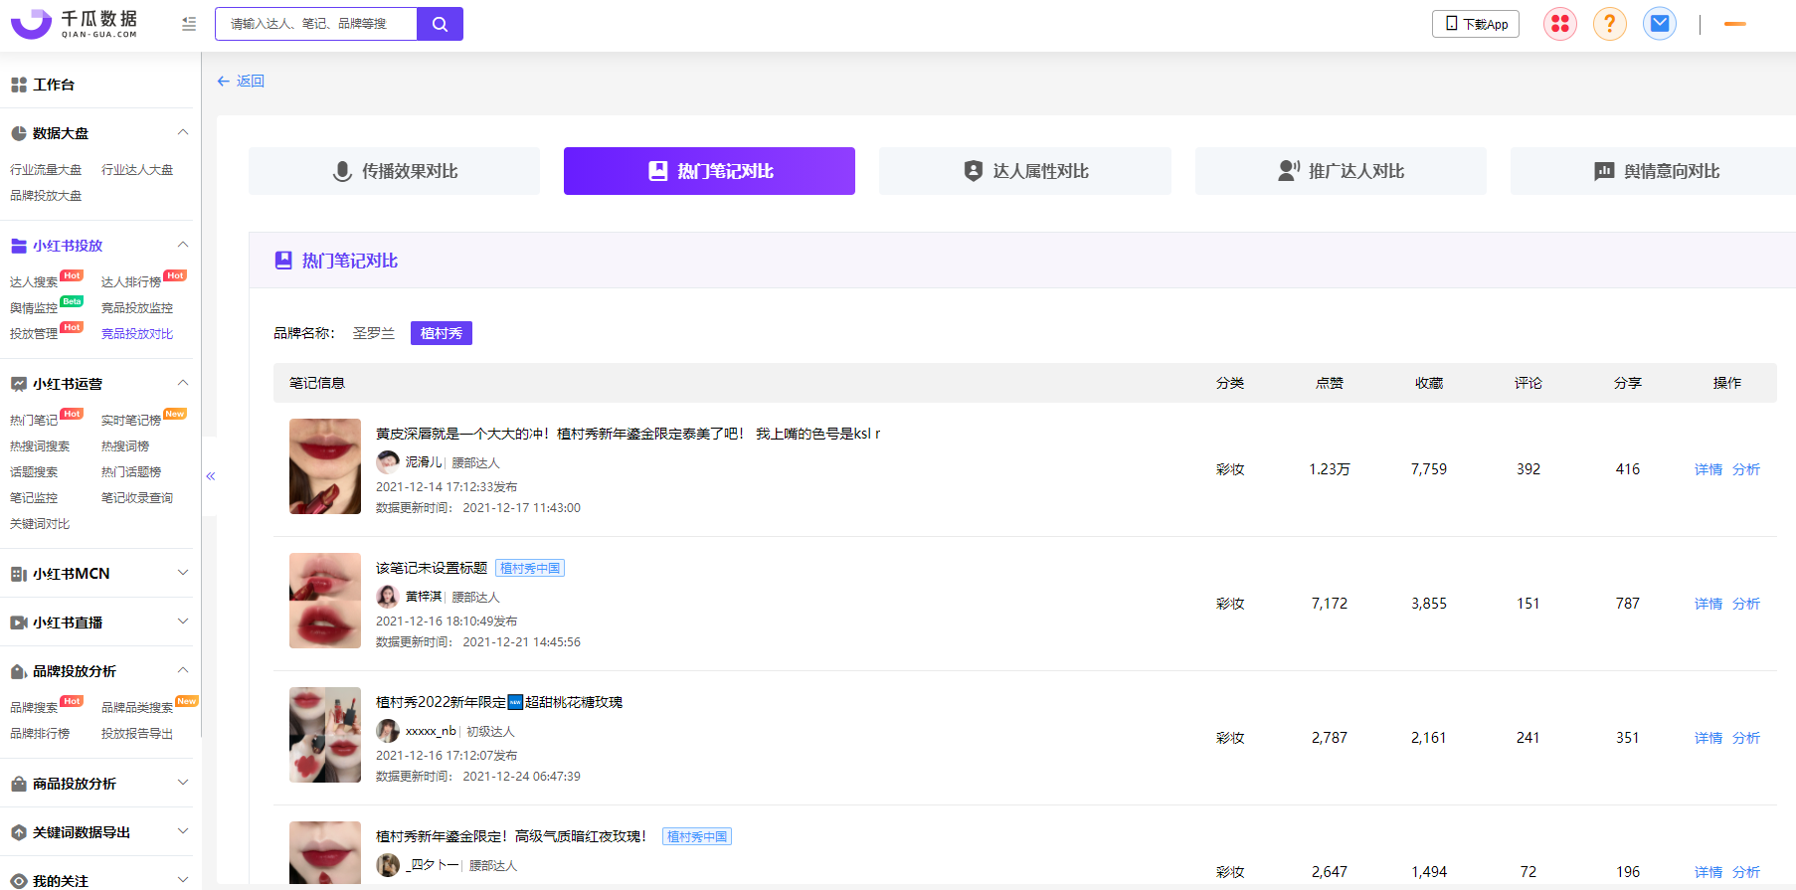Click the 商品投放分析 bag icon
The width and height of the screenshot is (1796, 890).
[19, 784]
